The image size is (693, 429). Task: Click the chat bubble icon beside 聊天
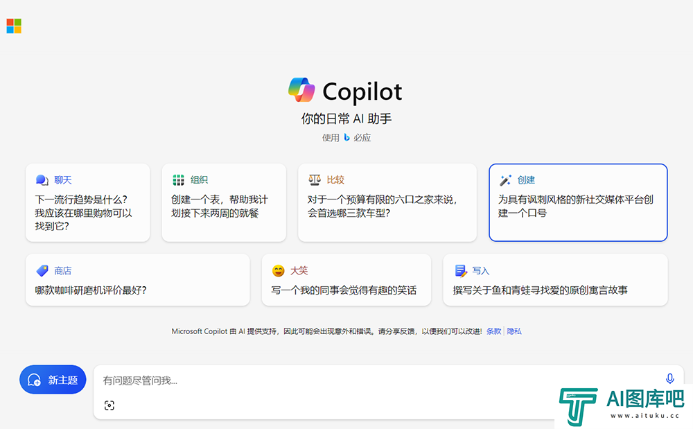click(42, 180)
